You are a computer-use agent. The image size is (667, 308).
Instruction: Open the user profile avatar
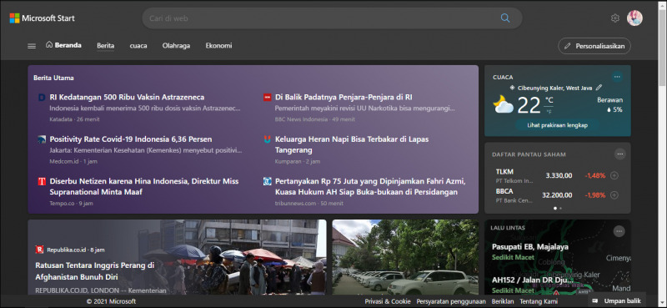[x=634, y=18]
